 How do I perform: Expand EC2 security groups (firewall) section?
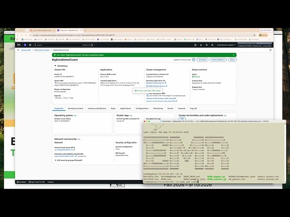(x=68, y=160)
